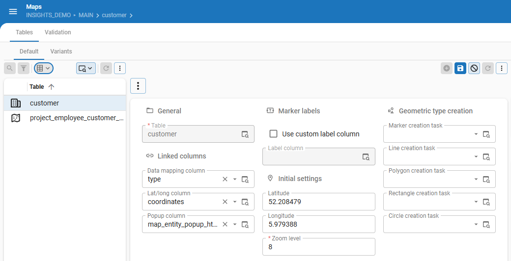Open lookup for the Marker creation task

point(486,134)
